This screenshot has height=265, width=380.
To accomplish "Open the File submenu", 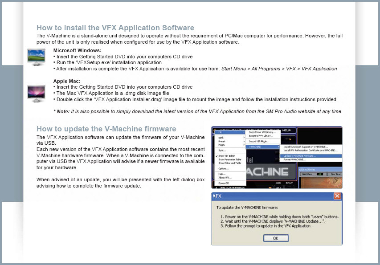I will pyautogui.click(x=230, y=132).
